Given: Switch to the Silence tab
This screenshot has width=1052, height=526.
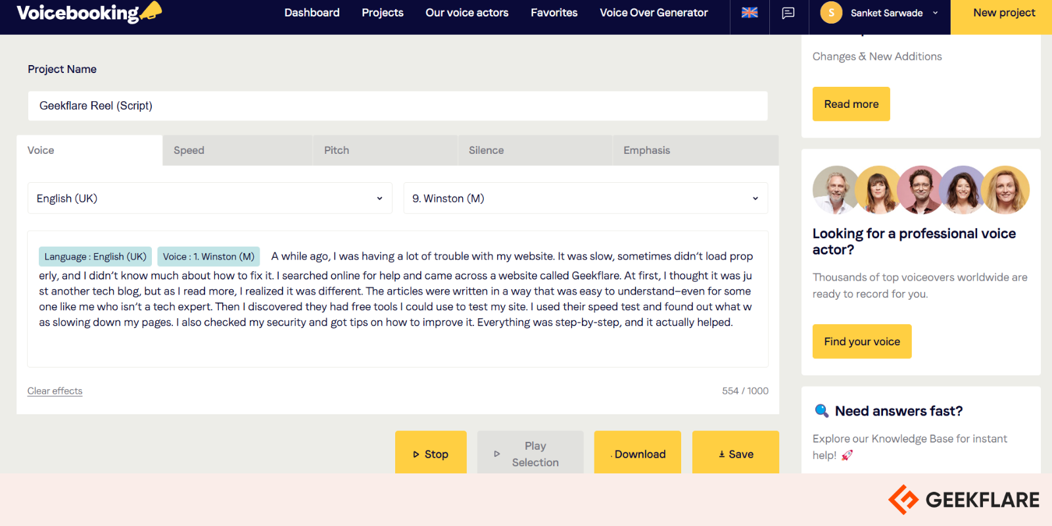Looking at the screenshot, I should coord(535,150).
